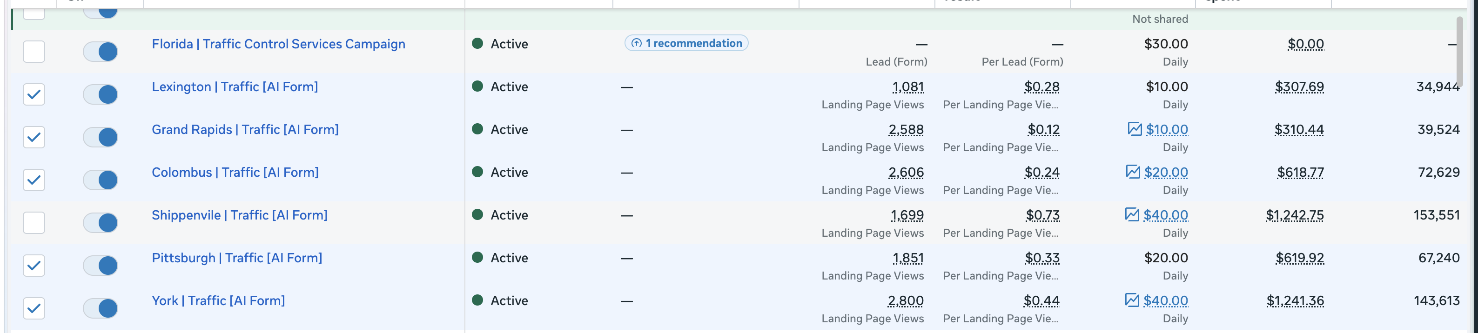Click Grand Rapids $0.12 cost per result
Image resolution: width=1478 pixels, height=333 pixels.
point(1044,130)
